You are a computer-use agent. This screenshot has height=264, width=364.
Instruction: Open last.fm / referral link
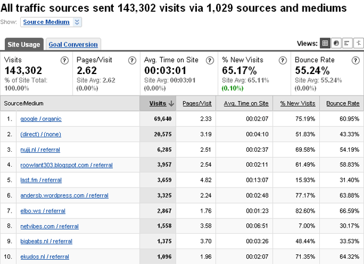43,180
